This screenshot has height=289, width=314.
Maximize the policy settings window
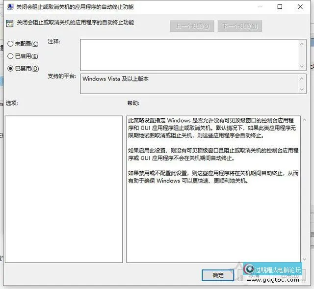tap(280, 7)
